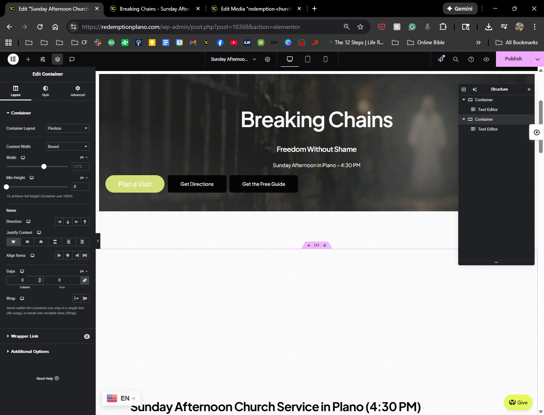
Task: Expand the Wrapper Link section
Action: click(x=25, y=336)
